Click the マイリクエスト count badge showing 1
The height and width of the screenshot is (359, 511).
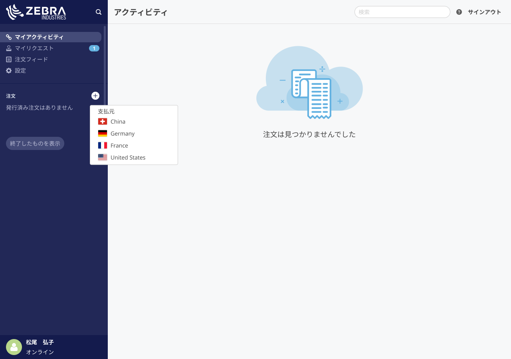pos(94,48)
